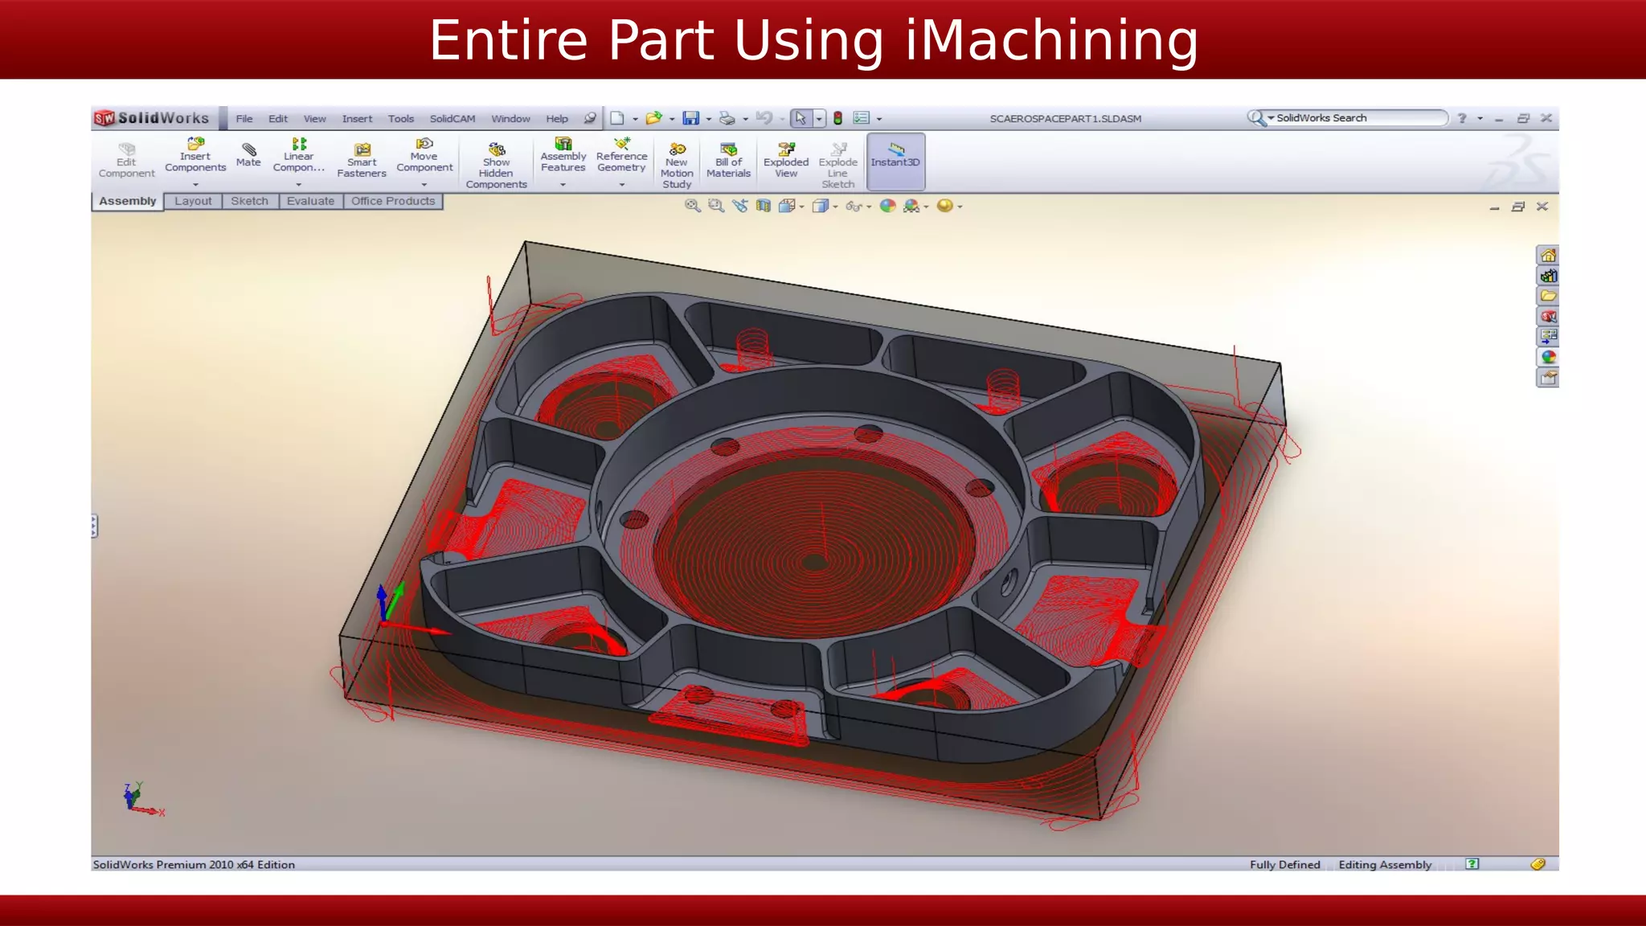Toggle the Section View icon
This screenshot has height=926, width=1646.
tap(763, 206)
